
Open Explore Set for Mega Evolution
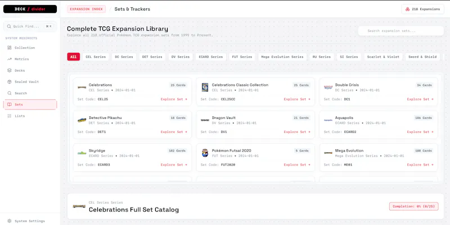click(x=420, y=164)
